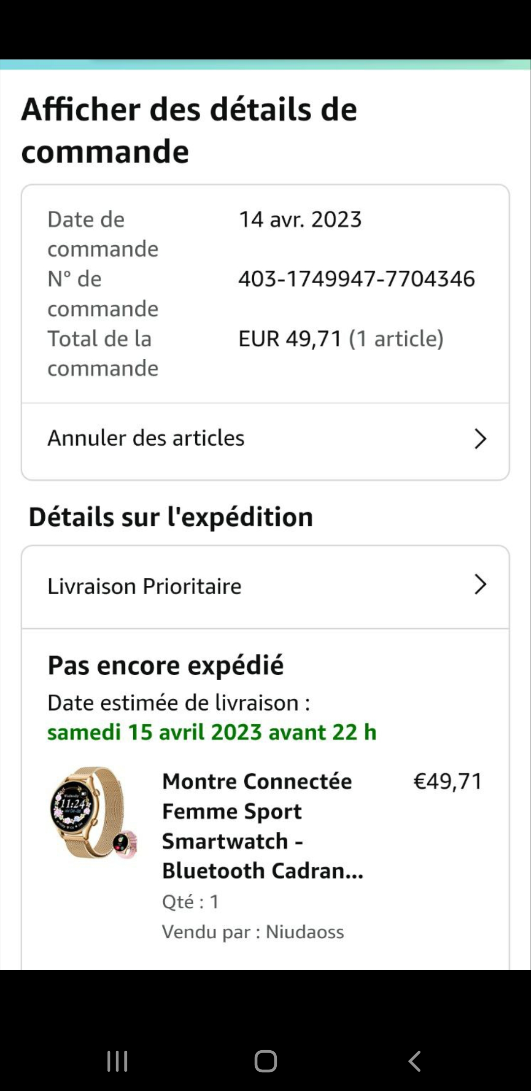The height and width of the screenshot is (1091, 531).
Task: Click the Détails sur l'expédition heading
Action: pyautogui.click(x=171, y=517)
